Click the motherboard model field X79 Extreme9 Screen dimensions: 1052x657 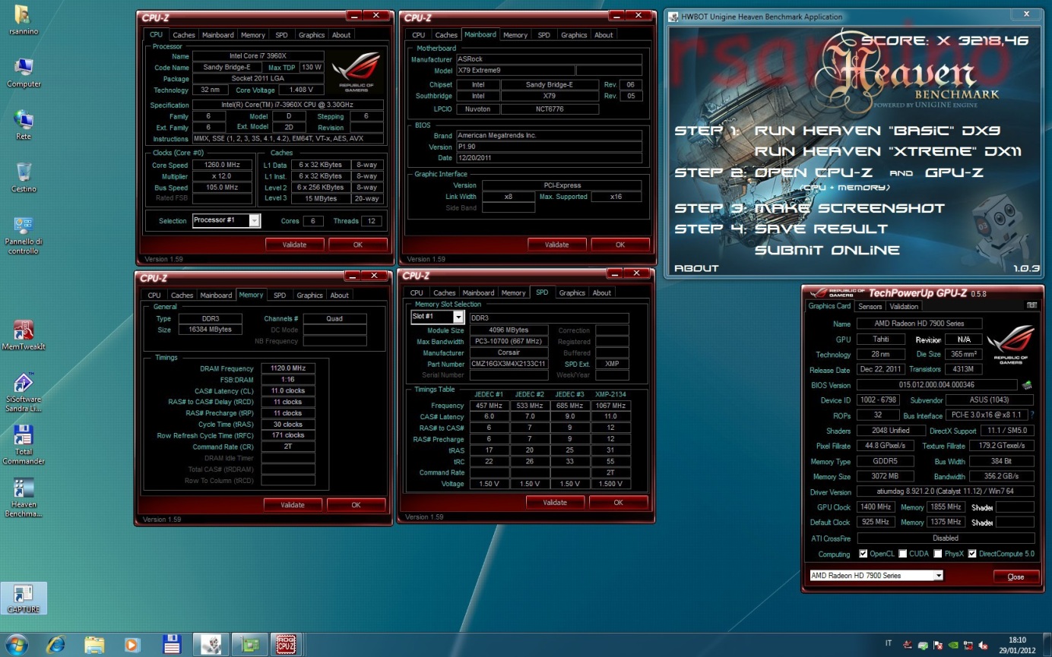point(515,71)
